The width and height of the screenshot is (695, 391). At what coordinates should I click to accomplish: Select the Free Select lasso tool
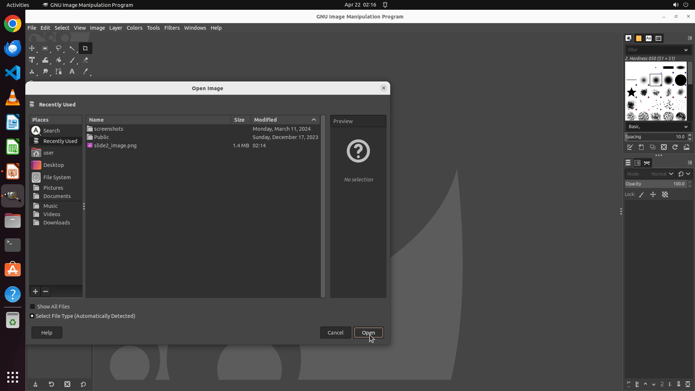[58, 48]
